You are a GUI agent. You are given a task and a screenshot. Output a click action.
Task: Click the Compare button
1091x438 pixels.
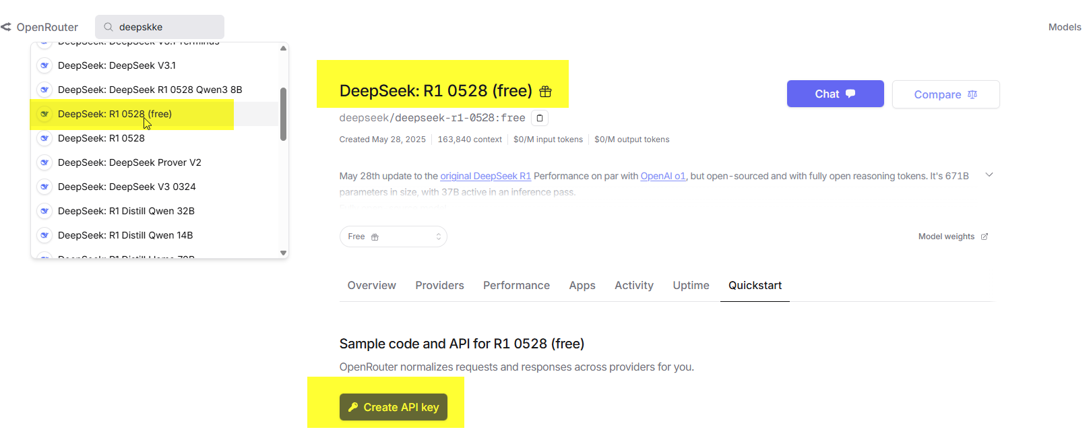click(946, 94)
